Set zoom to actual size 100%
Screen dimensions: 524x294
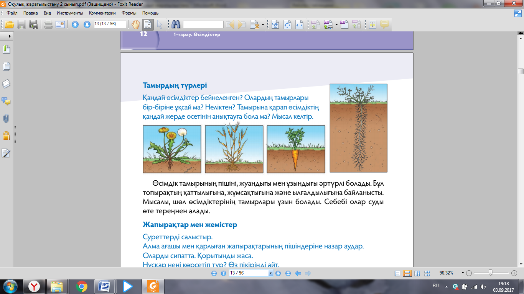275,24
